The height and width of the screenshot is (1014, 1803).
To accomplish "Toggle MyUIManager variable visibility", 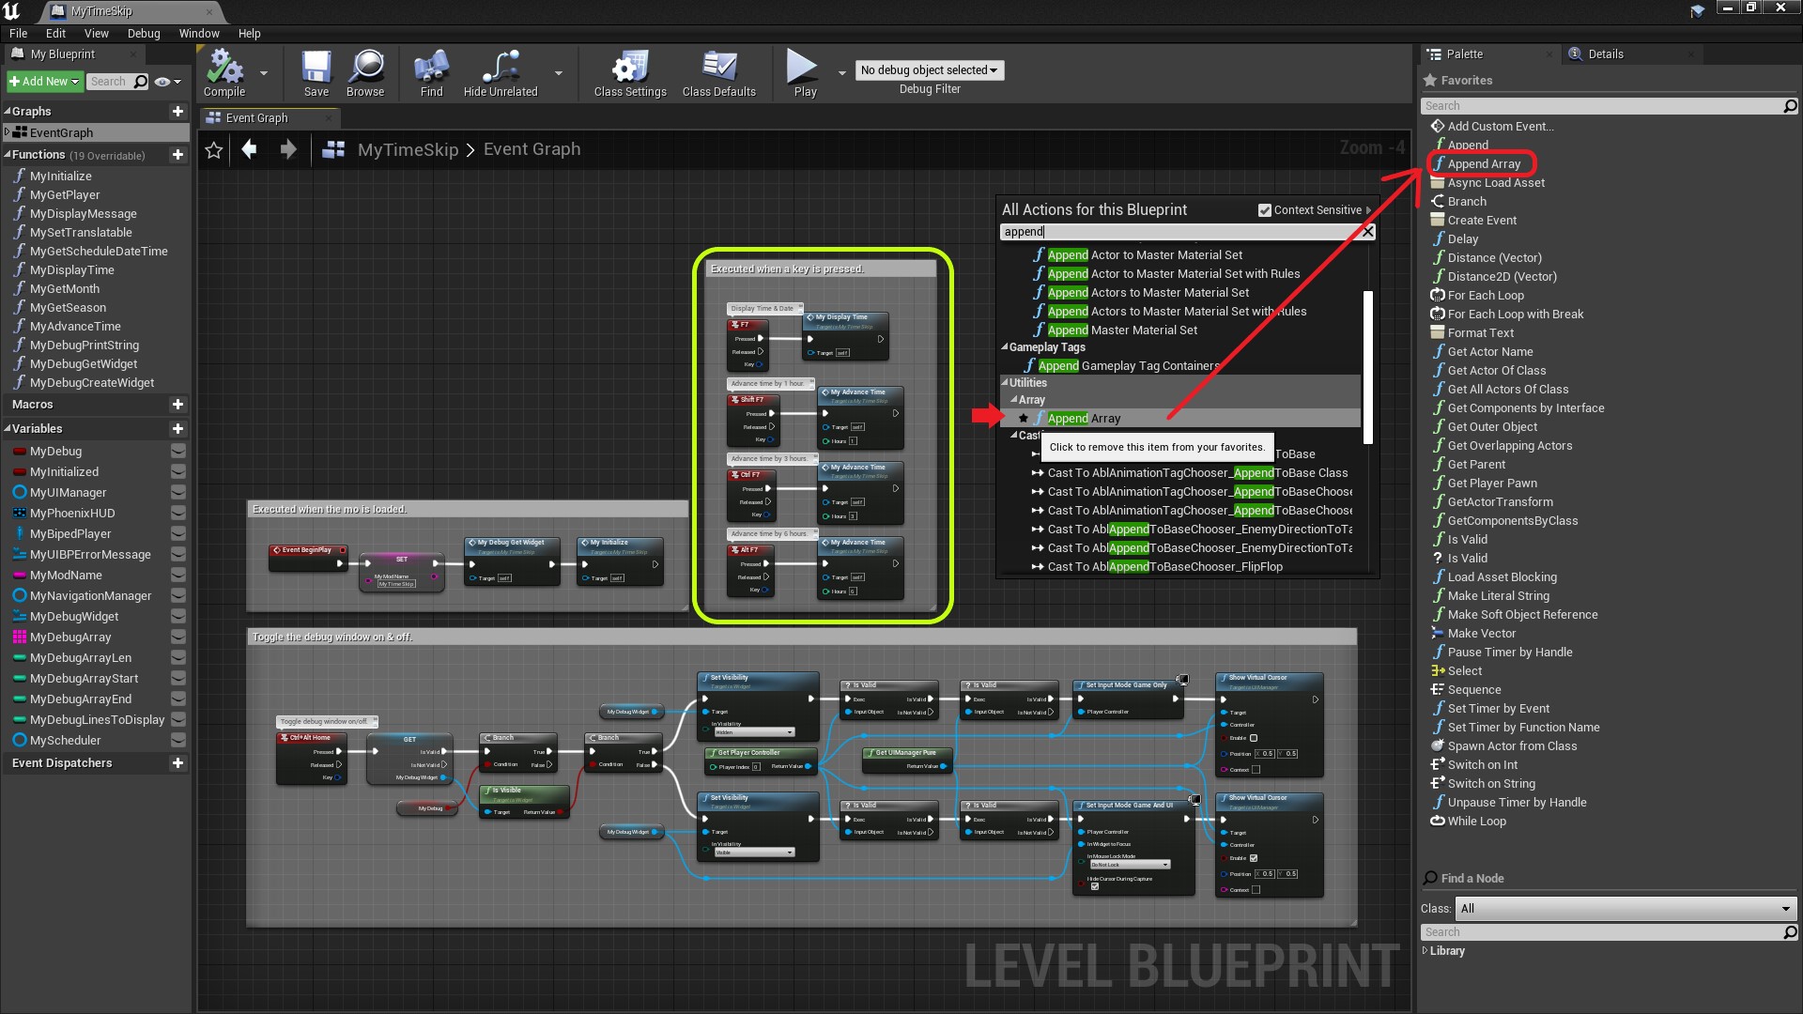I will (x=177, y=492).
